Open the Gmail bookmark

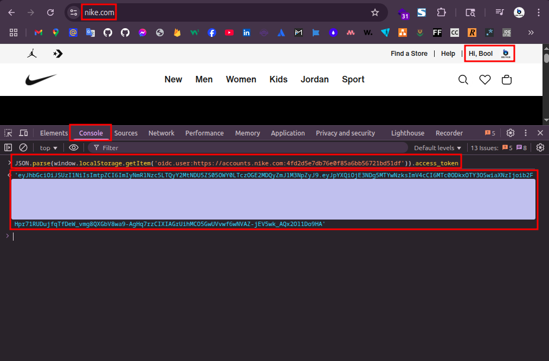(x=38, y=33)
